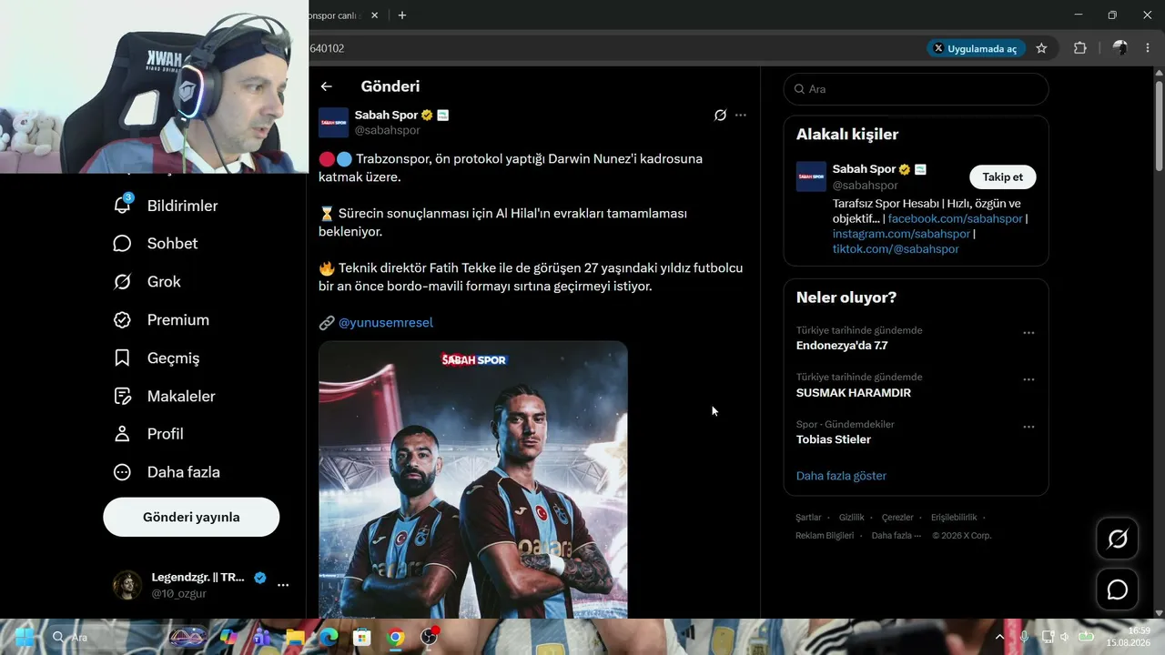The width and height of the screenshot is (1165, 655).
Task: Go to Sohbet in the sidebar
Action: pos(172,244)
